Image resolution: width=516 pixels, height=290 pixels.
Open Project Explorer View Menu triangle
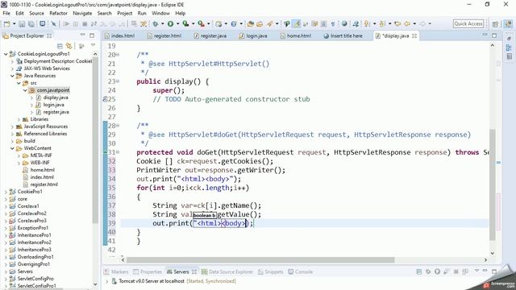[94, 45]
